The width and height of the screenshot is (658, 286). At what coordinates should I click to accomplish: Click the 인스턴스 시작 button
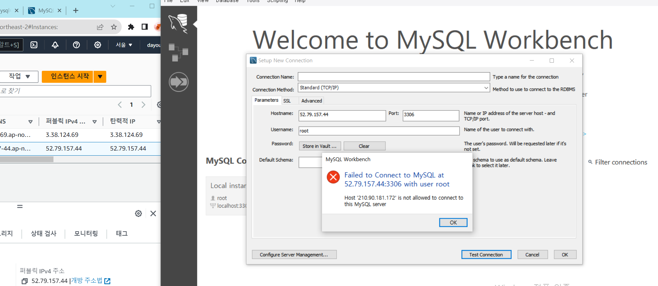68,77
